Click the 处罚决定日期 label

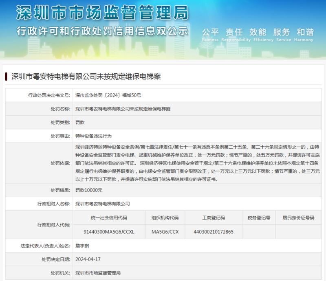coord(56,259)
